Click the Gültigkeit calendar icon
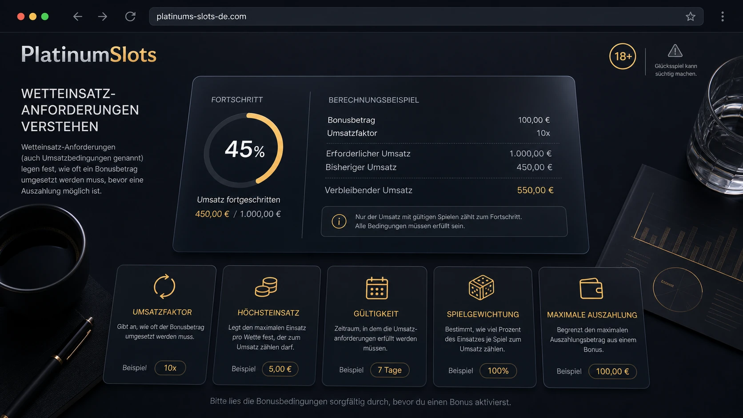The width and height of the screenshot is (743, 418). point(377,288)
